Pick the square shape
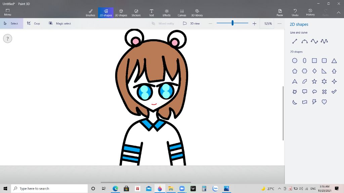This screenshot has width=344, height=193. [314, 61]
